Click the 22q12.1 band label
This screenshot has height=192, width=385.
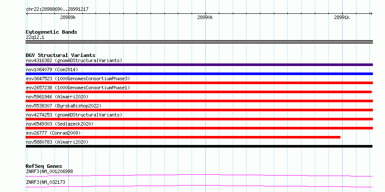(35, 38)
